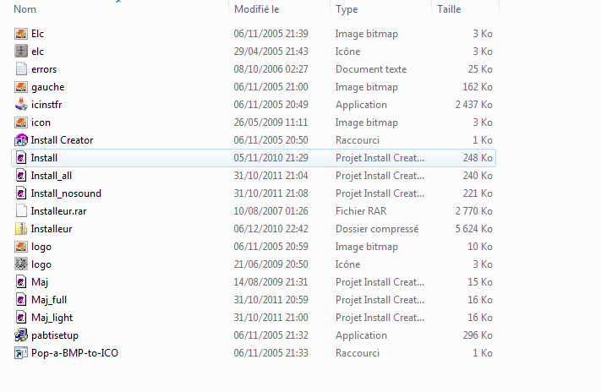Click the zipped folder icon of Installeur
Image resolution: width=601 pixels, height=392 pixels.
tap(21, 229)
